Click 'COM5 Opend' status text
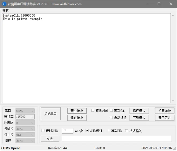This screenshot has height=151, width=177. 11,148
